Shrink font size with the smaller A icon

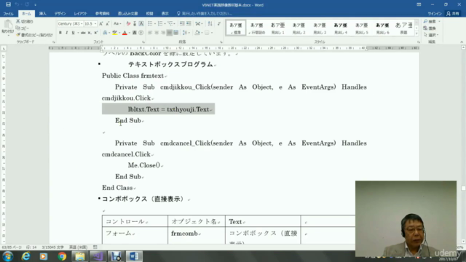click(x=107, y=24)
